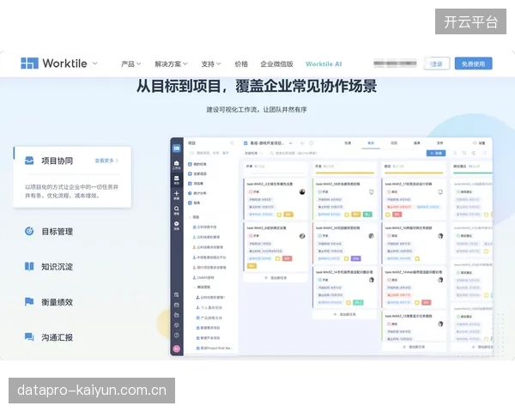The image size is (515, 412).
Task: Click the 登录 button
Action: [437, 64]
